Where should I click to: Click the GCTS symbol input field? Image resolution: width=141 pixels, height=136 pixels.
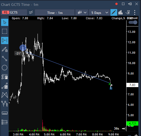(14, 13)
